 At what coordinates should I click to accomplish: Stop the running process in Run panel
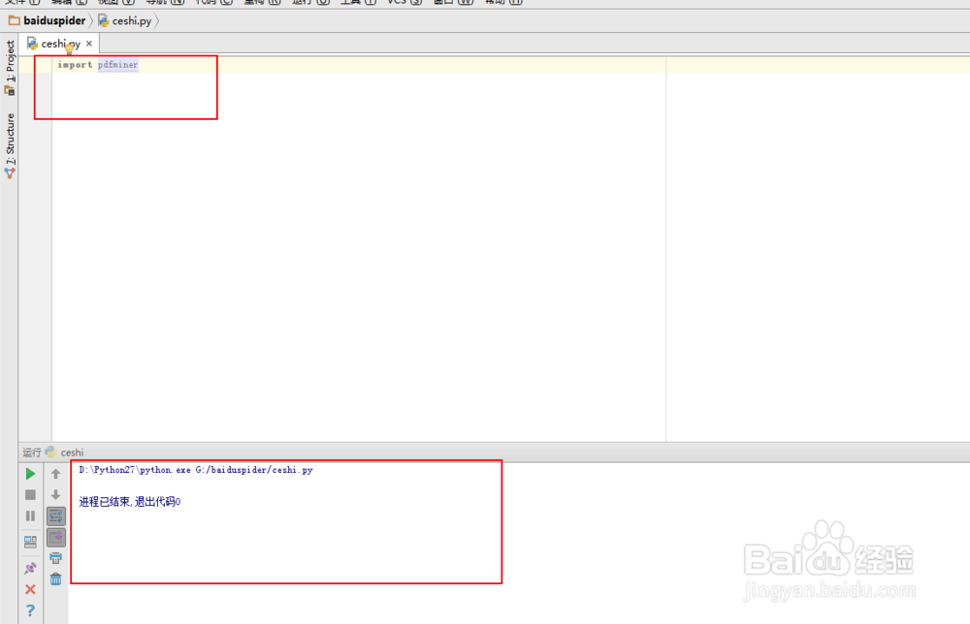coord(30,495)
